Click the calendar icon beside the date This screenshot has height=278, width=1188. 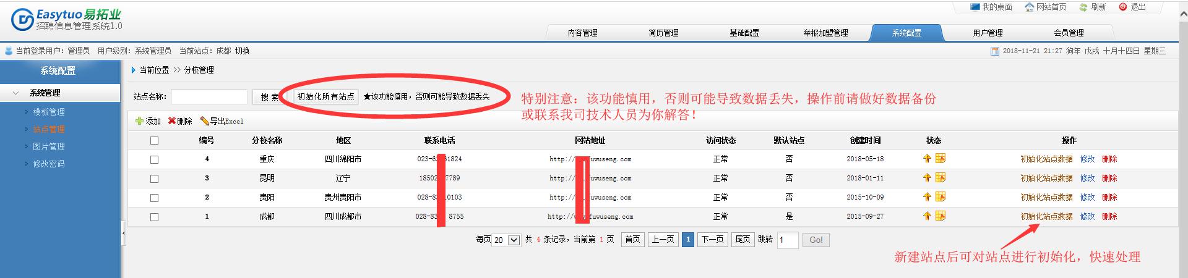[x=995, y=51]
